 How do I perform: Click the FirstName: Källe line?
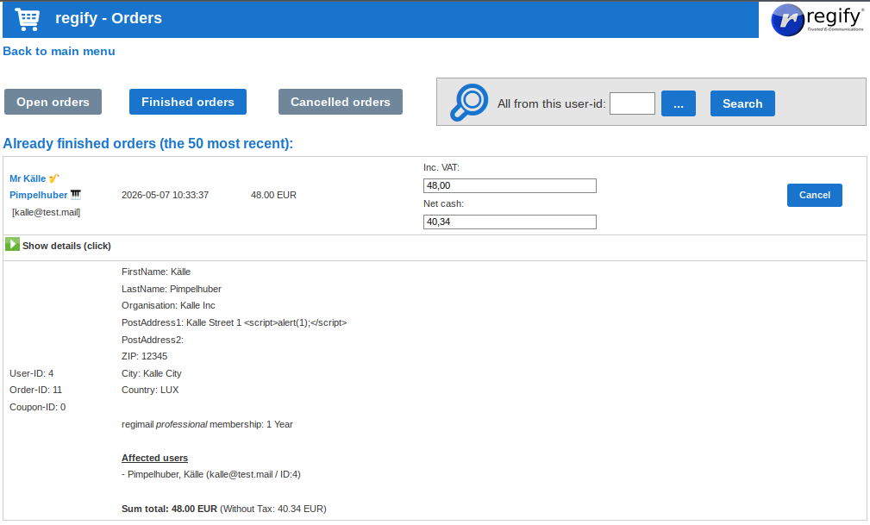pyautogui.click(x=156, y=272)
